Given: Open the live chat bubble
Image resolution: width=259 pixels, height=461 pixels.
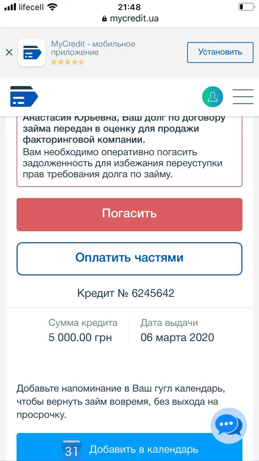Looking at the screenshot, I should (x=229, y=425).
